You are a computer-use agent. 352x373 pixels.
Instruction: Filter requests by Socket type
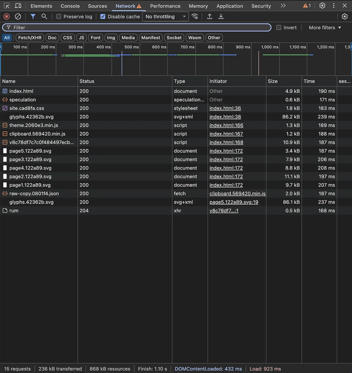point(174,38)
